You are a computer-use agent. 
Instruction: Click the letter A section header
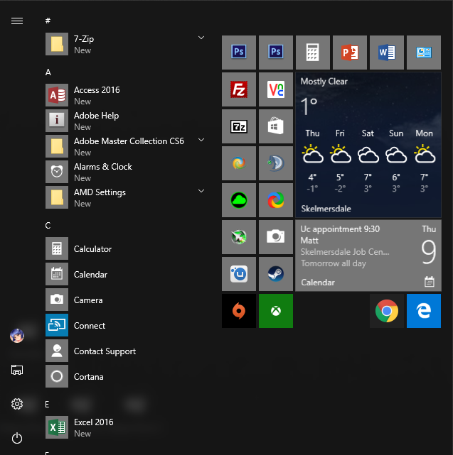point(48,72)
